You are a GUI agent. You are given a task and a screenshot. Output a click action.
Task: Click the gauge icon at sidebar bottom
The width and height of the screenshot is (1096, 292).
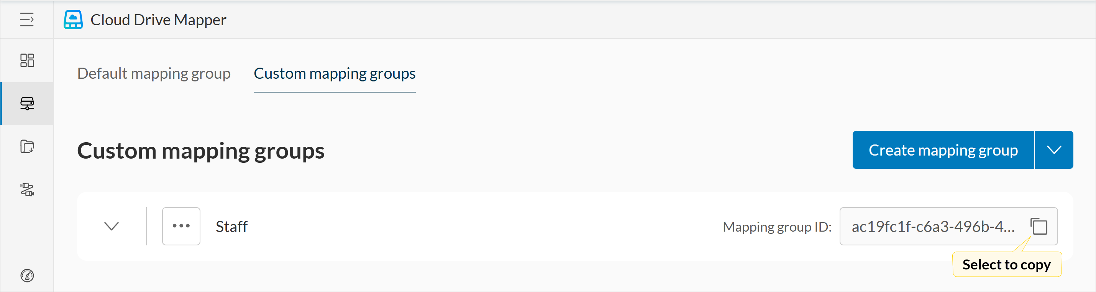coord(27,276)
